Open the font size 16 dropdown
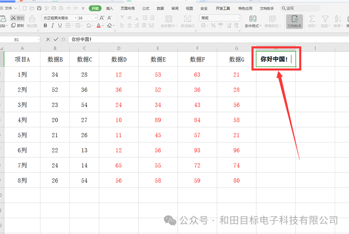This screenshot has height=234, width=349. [x=96, y=18]
